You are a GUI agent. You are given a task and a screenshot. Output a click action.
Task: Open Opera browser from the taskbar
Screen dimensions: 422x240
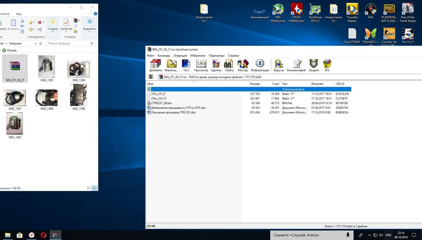pos(44,235)
